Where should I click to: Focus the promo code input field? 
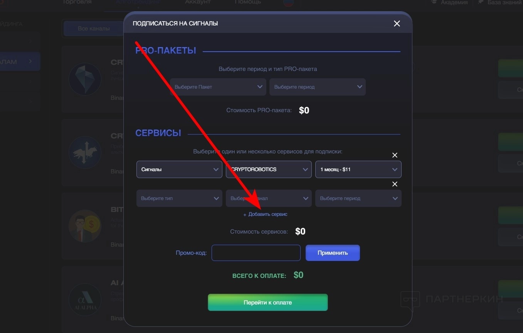click(x=256, y=253)
